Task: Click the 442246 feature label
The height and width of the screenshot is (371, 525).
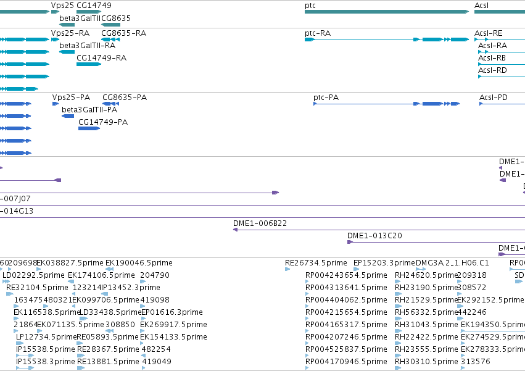Action: tap(472, 313)
